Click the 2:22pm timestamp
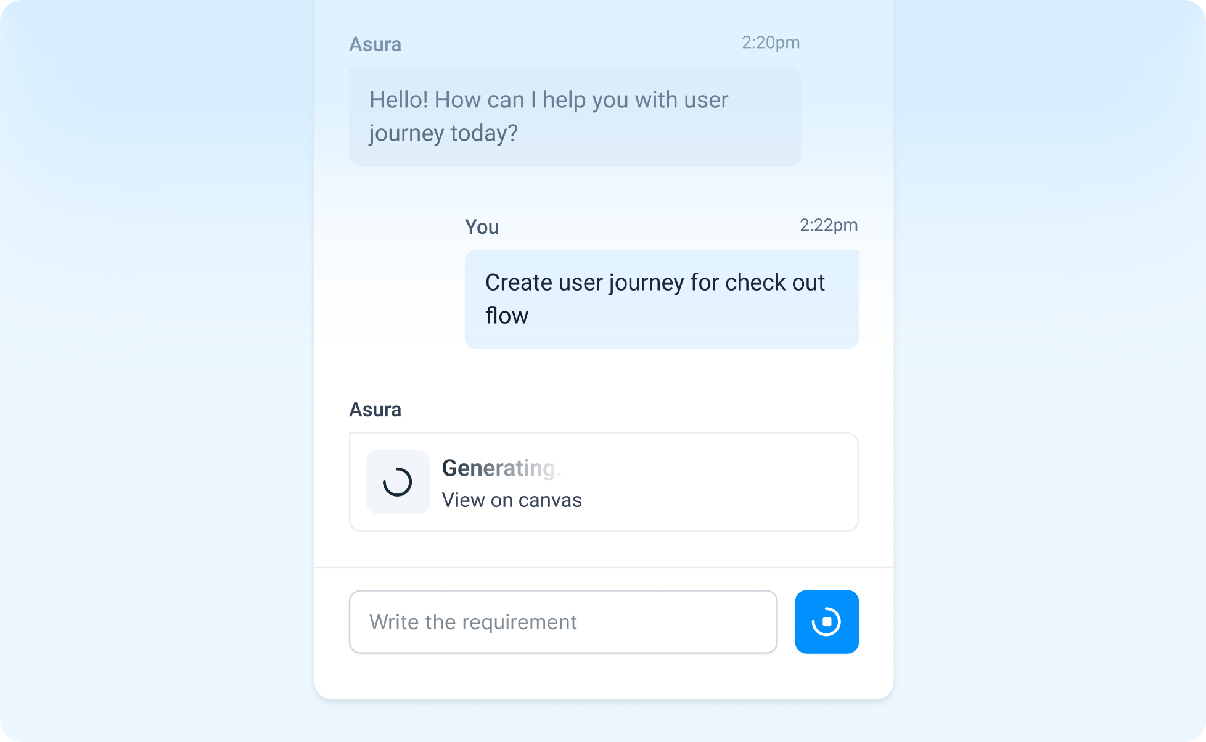The image size is (1206, 742). point(828,225)
